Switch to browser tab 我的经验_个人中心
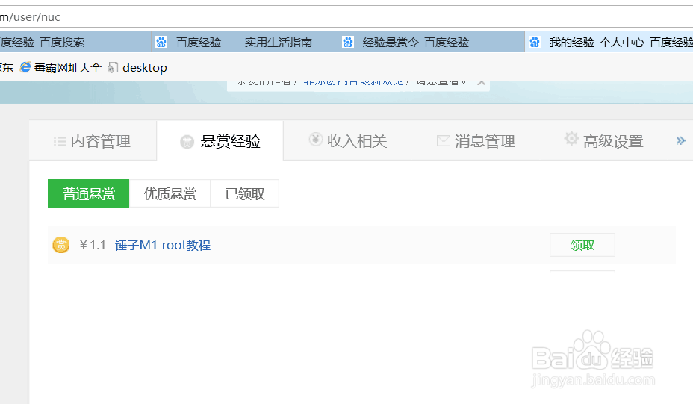 pos(609,42)
